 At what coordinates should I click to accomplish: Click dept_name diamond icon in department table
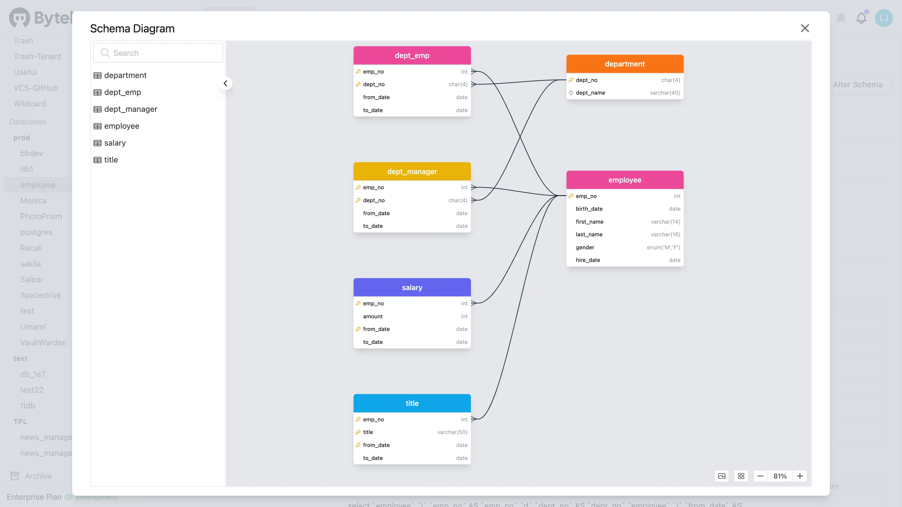pos(571,93)
